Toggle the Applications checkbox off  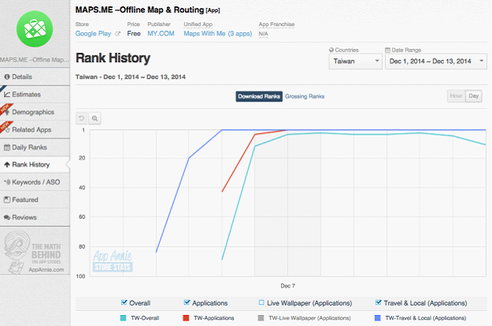(187, 302)
